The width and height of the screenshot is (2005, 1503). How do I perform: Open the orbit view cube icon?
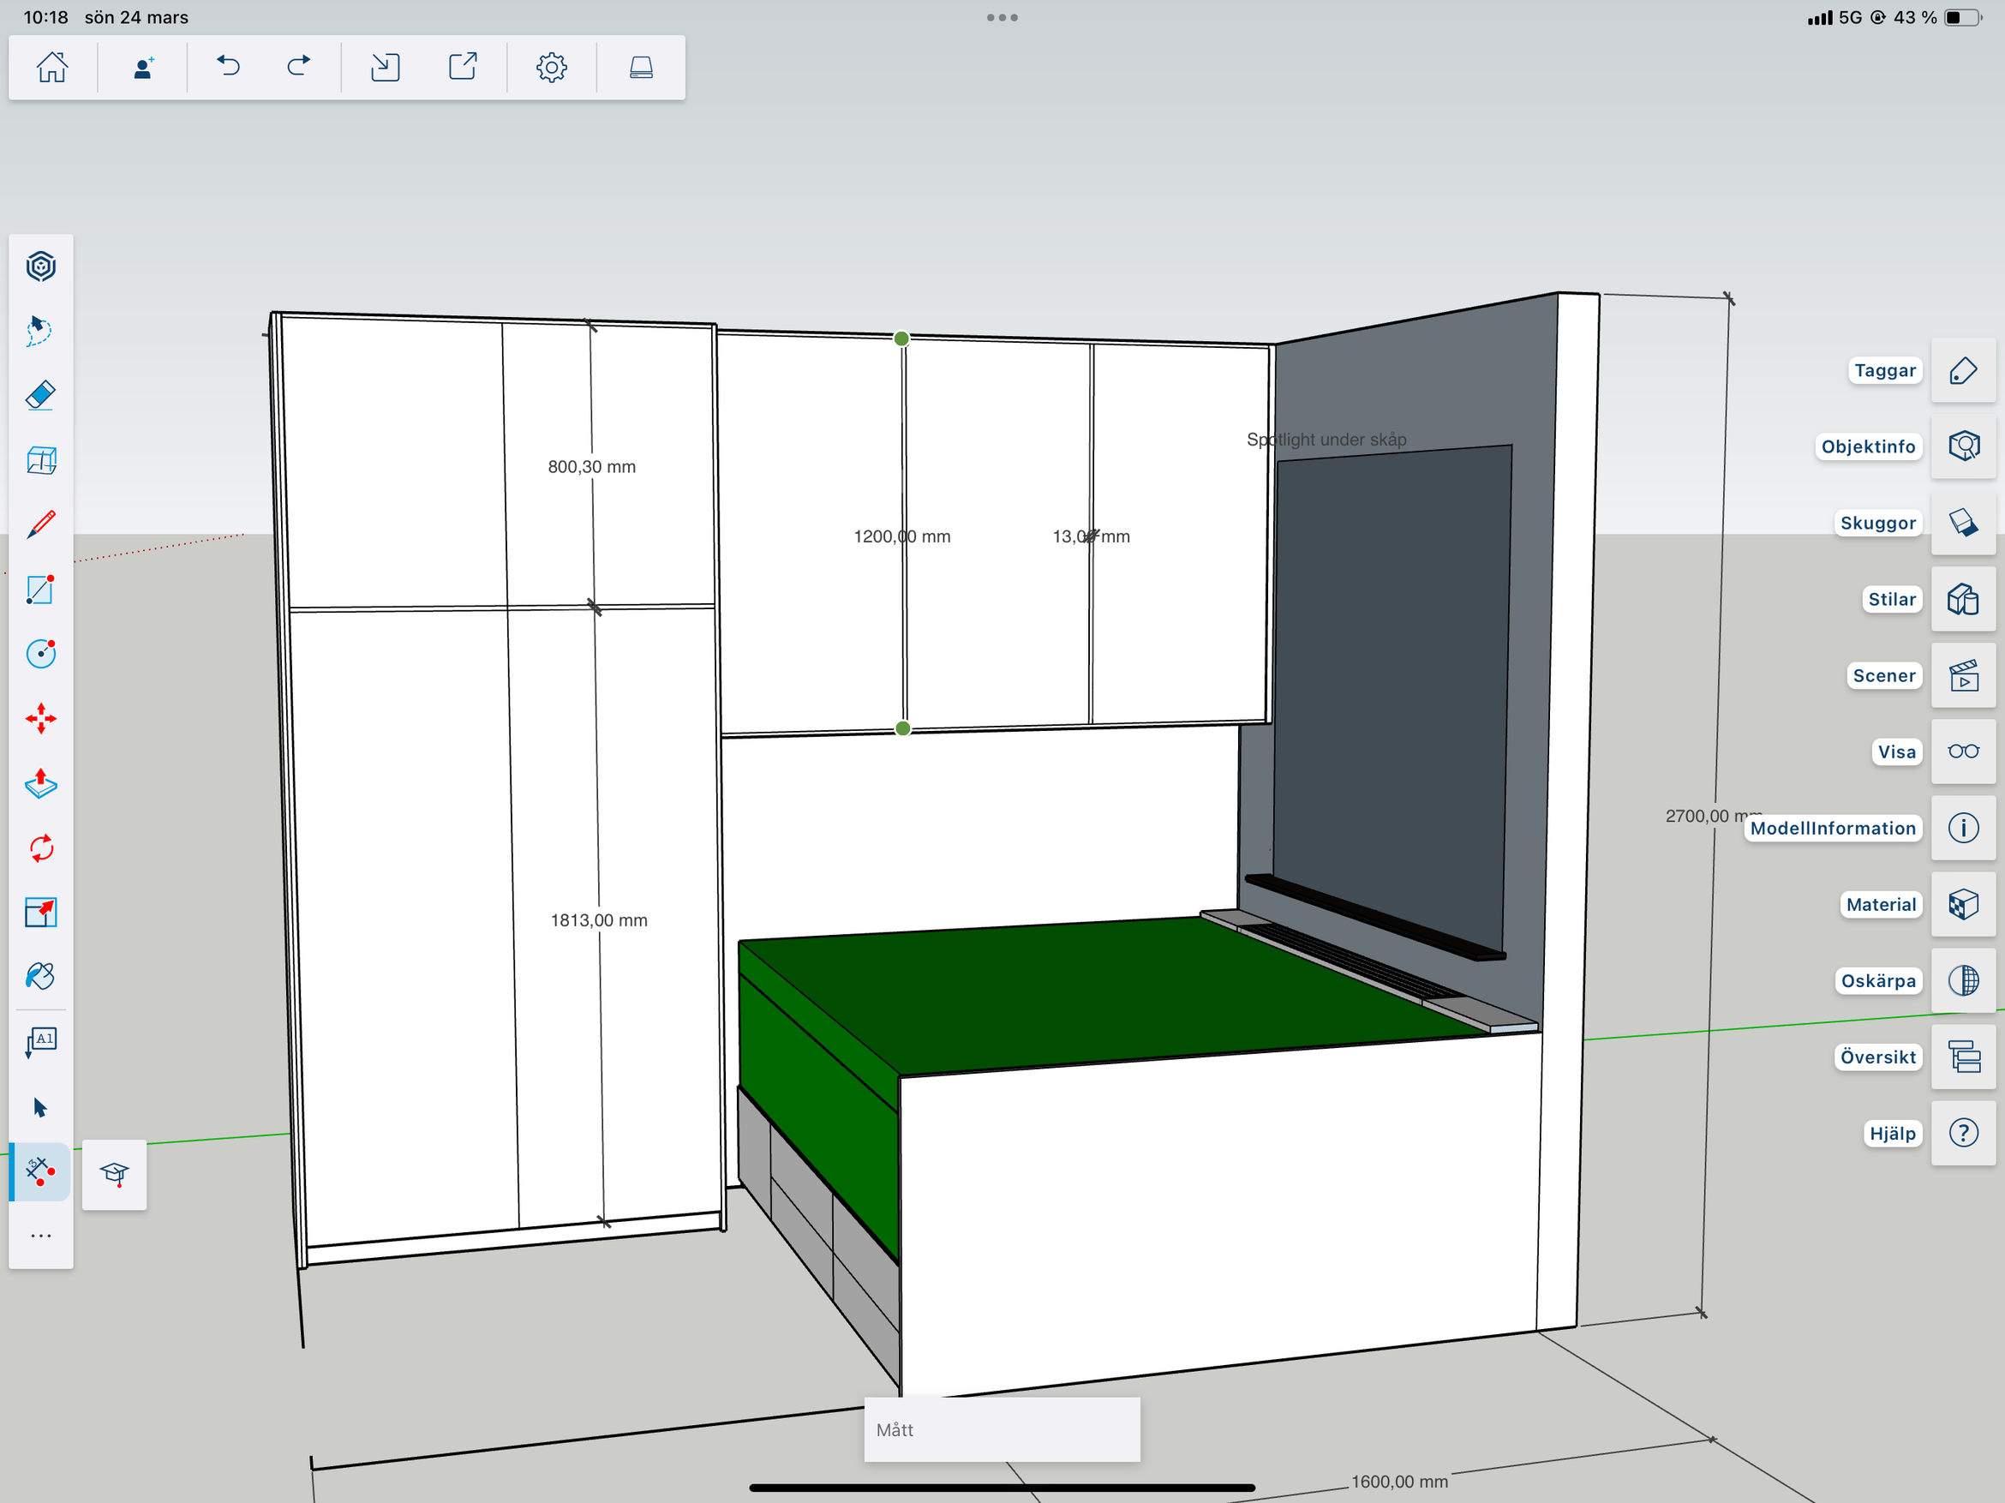41,266
